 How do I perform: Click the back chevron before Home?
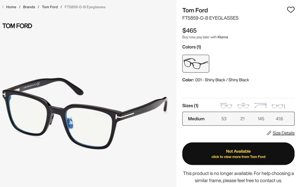(x=3, y=7)
